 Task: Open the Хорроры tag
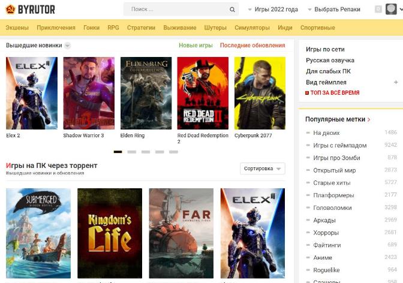326,233
